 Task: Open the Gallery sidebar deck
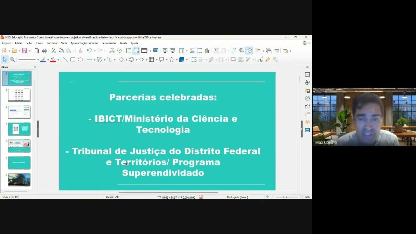point(307,90)
